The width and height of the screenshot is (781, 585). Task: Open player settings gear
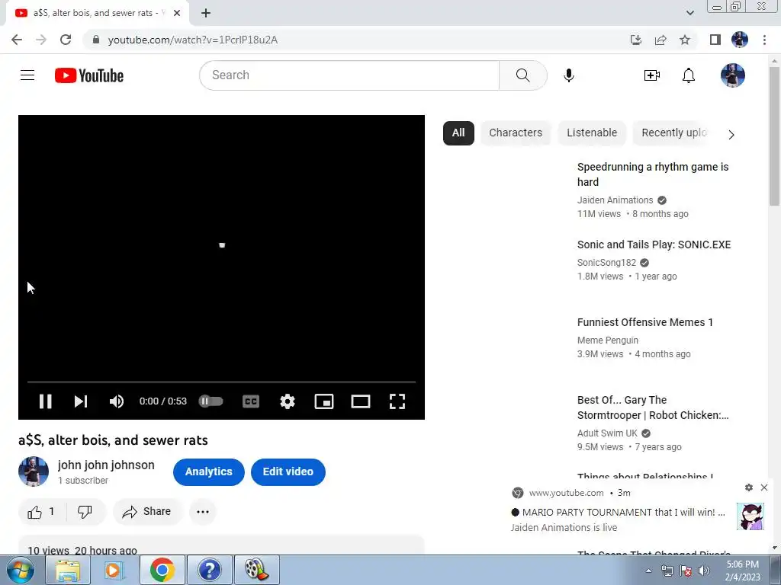[x=288, y=401]
